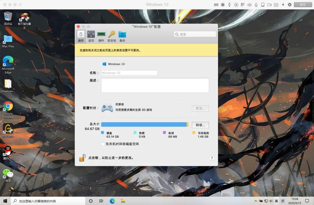Open the 备份 (Backup) tab

click(122, 36)
